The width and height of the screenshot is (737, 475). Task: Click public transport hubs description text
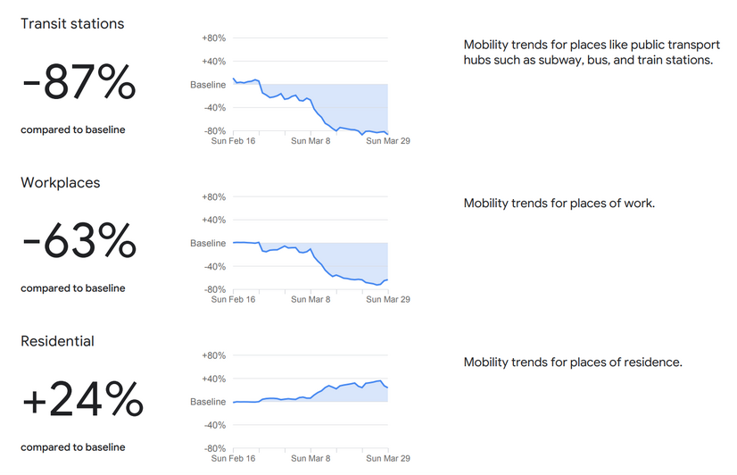point(592,52)
